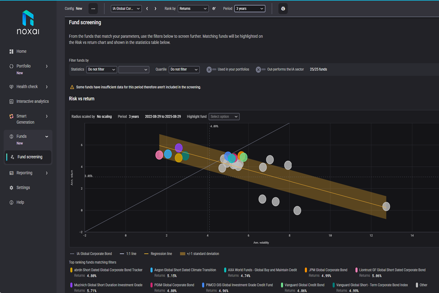Go to next sector with right arrow
Screen dimensions: 439x293
(155, 9)
